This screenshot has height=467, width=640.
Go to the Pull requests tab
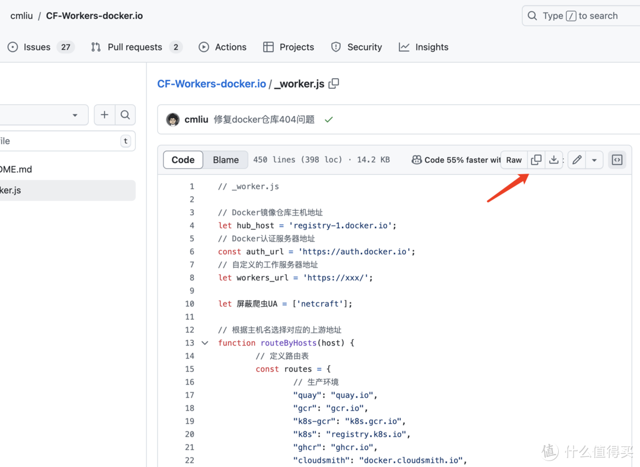(x=136, y=47)
